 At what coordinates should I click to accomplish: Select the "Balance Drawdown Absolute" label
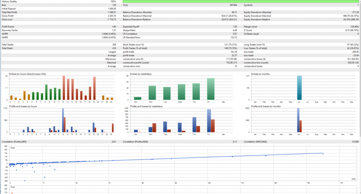(137, 12)
